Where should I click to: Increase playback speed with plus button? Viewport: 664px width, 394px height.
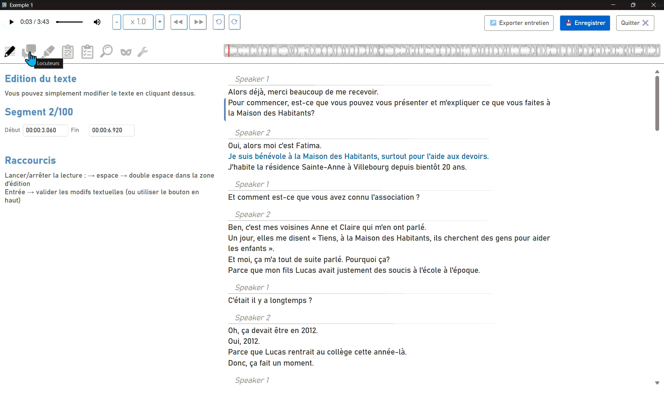160,22
